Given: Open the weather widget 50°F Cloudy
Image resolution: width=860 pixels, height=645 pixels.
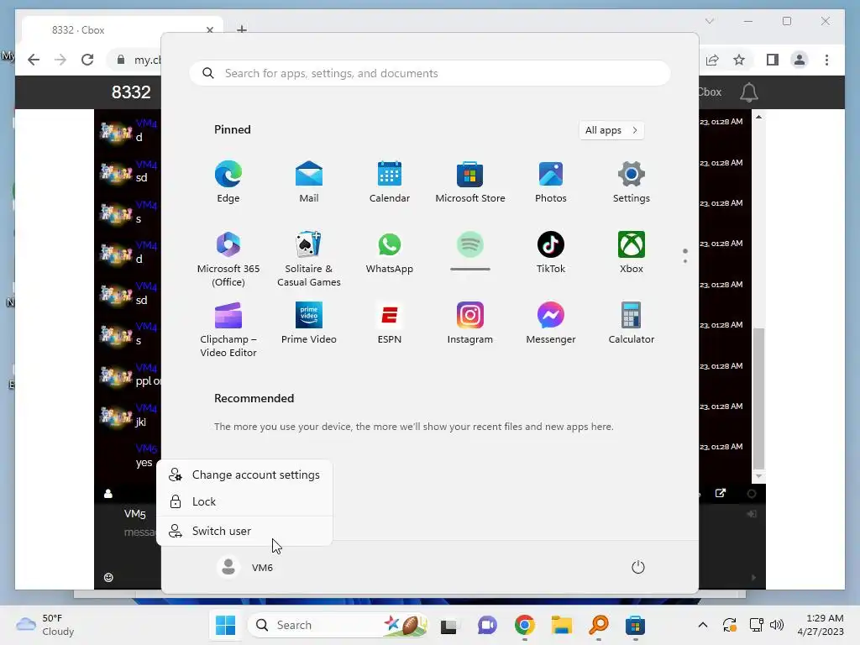Looking at the screenshot, I should (46, 625).
